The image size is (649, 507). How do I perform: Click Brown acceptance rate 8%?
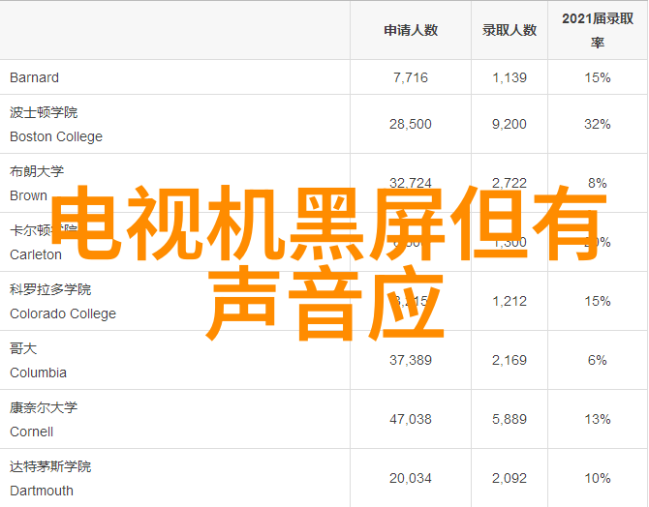pos(598,182)
